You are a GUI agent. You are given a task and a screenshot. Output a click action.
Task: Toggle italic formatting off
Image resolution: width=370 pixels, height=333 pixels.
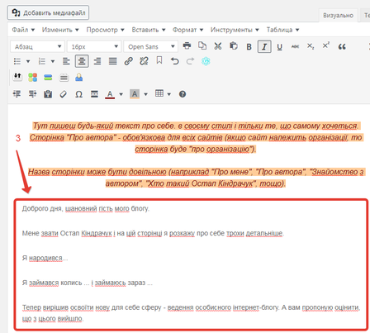click(x=264, y=46)
